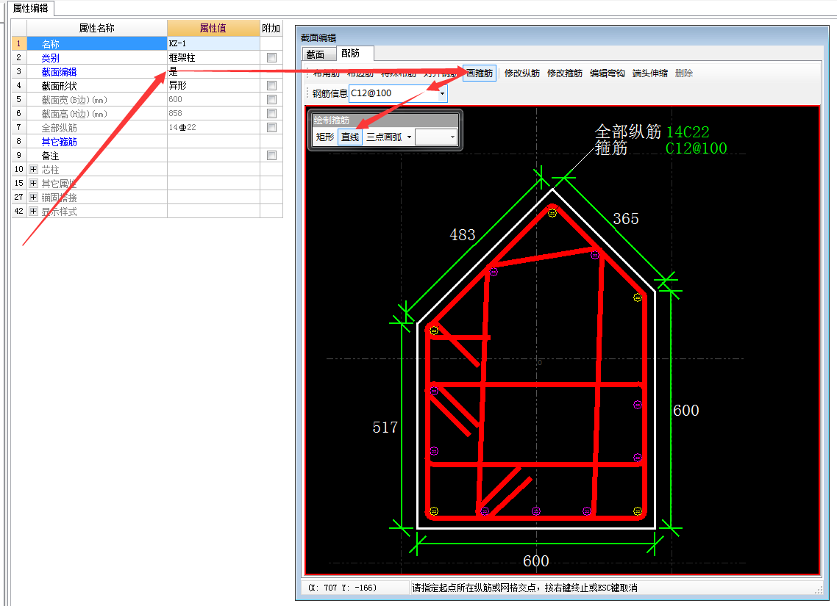Choose the 端头伸缩 end extension tool
The width and height of the screenshot is (837, 606).
click(649, 73)
